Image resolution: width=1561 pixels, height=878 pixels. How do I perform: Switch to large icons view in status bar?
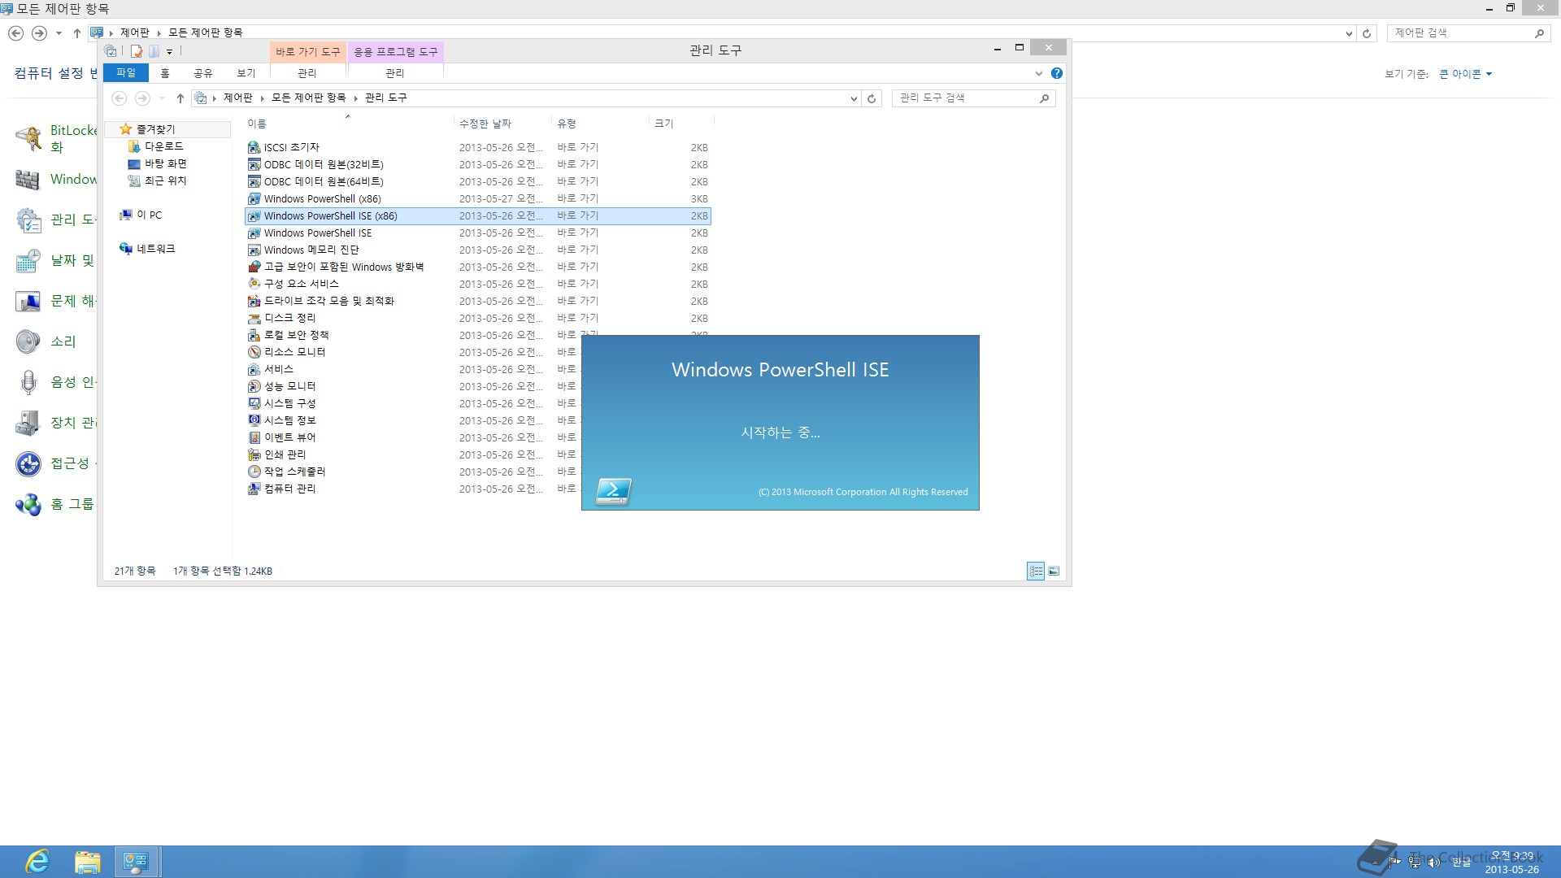click(1054, 572)
